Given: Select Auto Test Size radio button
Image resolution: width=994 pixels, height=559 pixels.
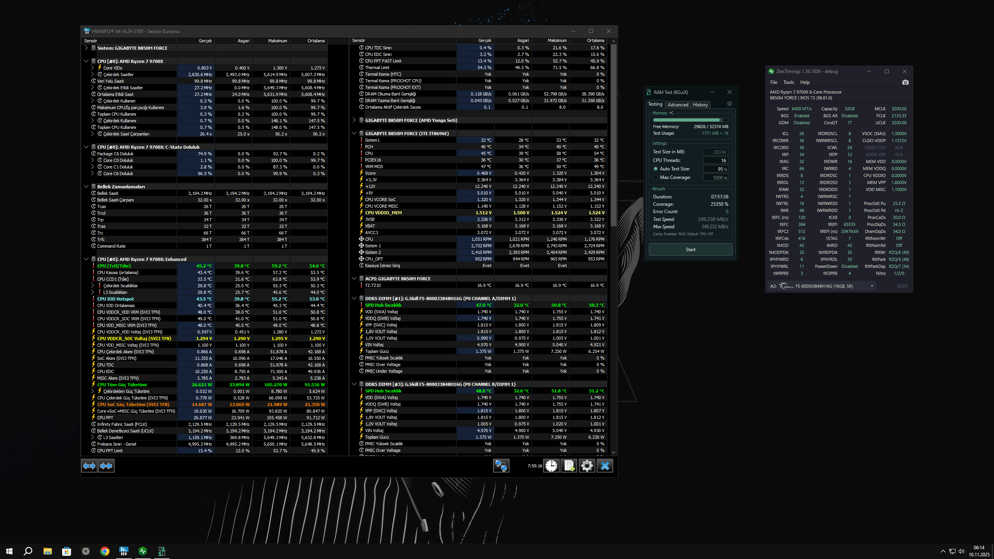Looking at the screenshot, I should [656, 169].
